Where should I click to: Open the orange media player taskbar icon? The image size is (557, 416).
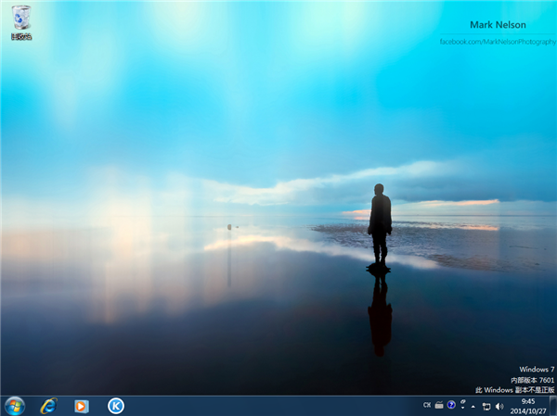[x=82, y=406]
